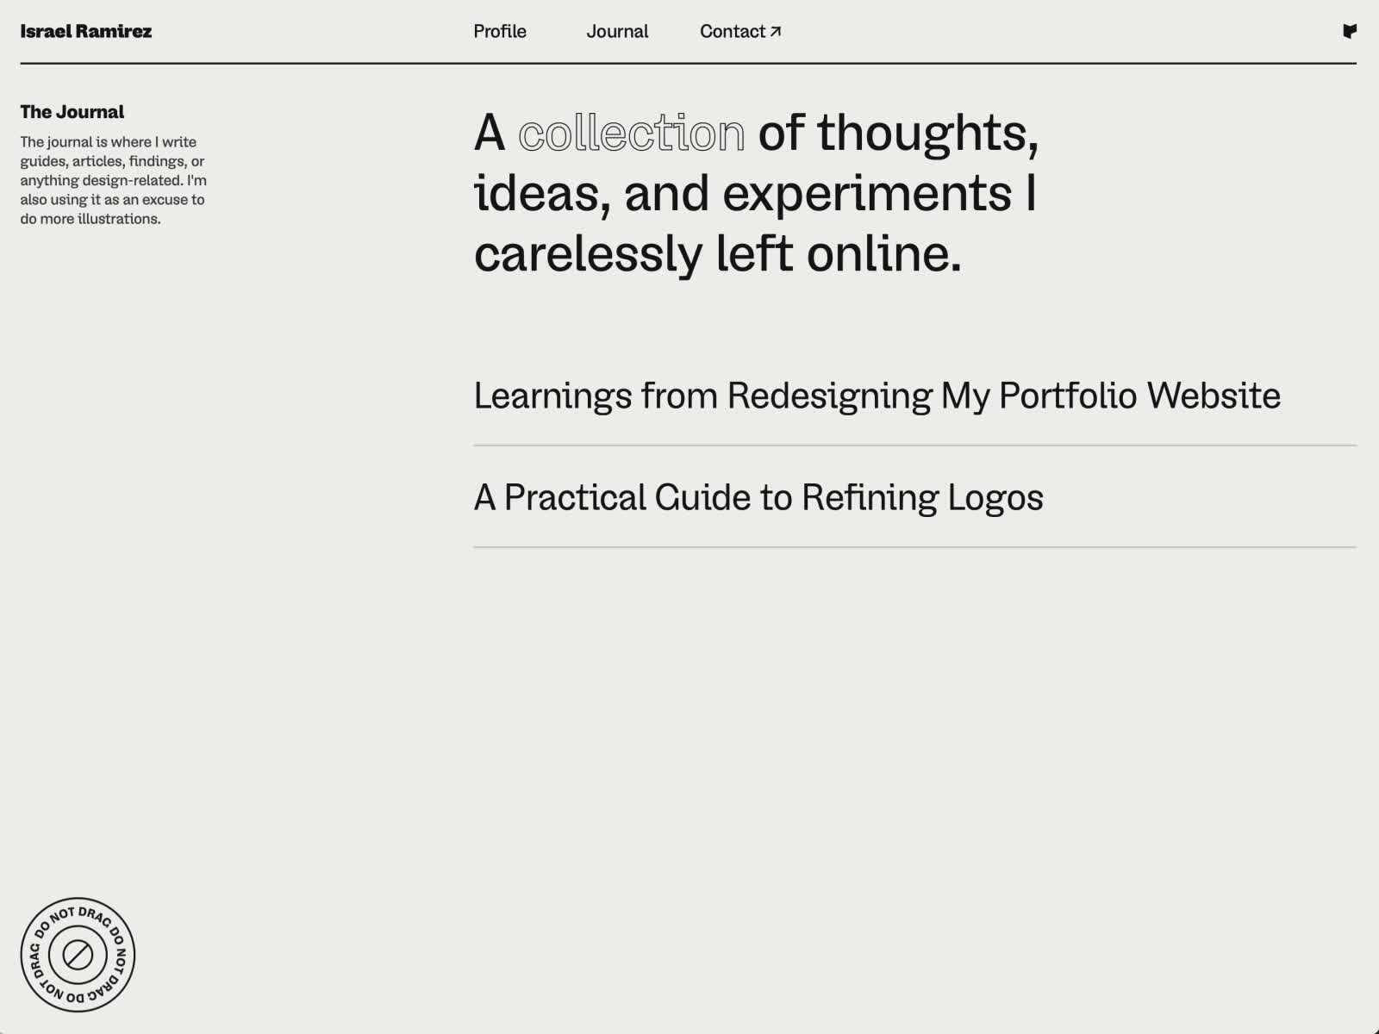Open the Profile page
Screen dimensions: 1379x1034
click(500, 31)
